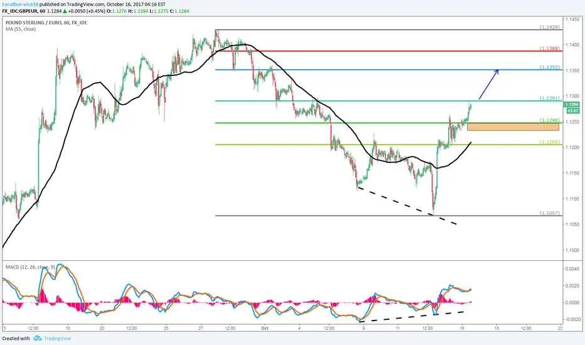The image size is (585, 345).
Task: Click the 1.1429 level label
Action: coord(550,27)
